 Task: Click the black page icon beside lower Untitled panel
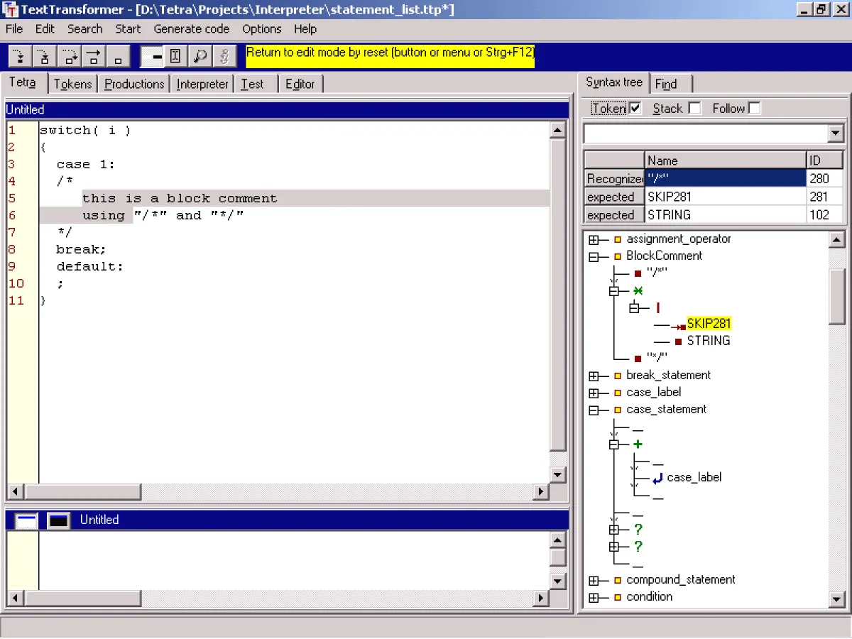point(58,520)
